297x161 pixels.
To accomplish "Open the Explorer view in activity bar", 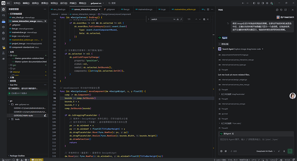I will pyautogui.click(x=3, y=9).
